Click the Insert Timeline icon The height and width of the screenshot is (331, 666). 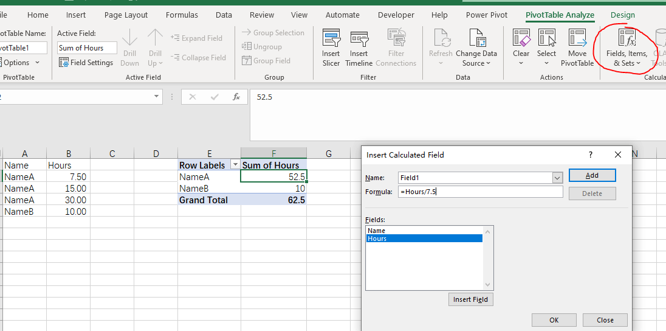coord(359,38)
